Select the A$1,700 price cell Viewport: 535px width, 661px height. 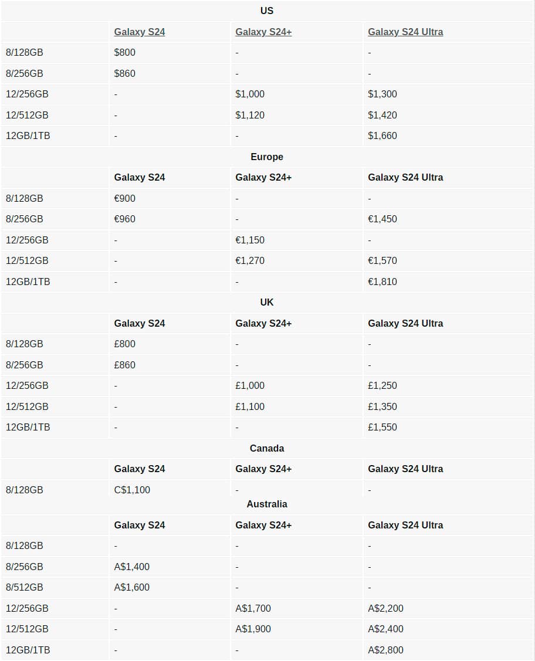click(253, 608)
